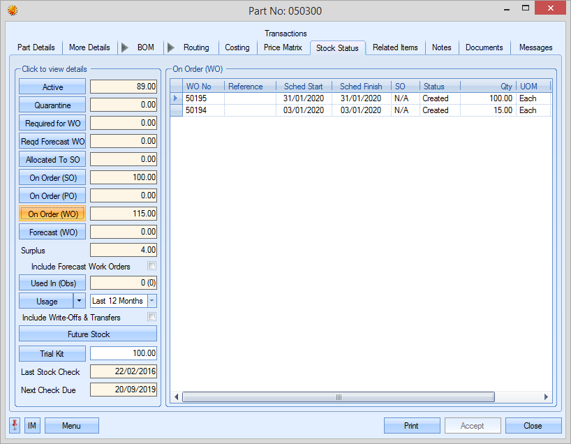571x444 pixels.
Task: Click the arrow icon before BOM tab
Action: (x=125, y=47)
